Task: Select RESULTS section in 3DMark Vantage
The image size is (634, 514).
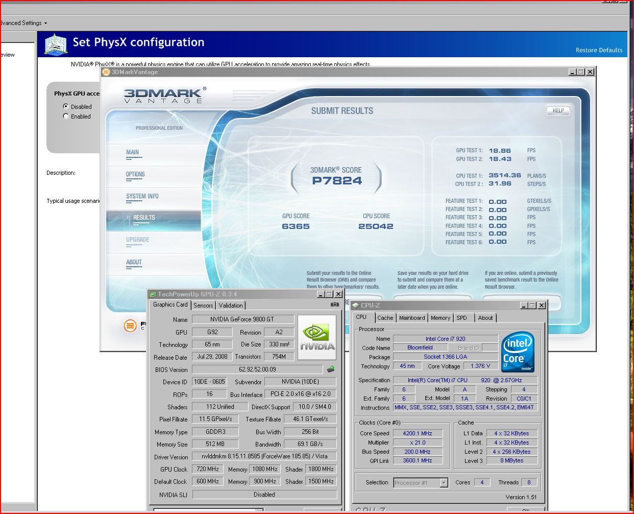Action: coord(154,220)
